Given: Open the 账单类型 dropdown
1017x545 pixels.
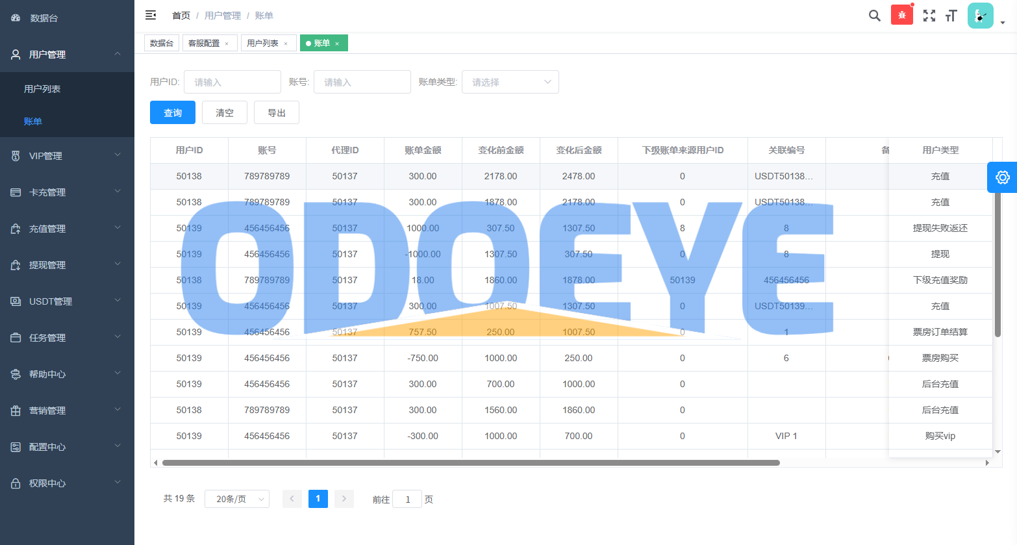Looking at the screenshot, I should tap(510, 82).
